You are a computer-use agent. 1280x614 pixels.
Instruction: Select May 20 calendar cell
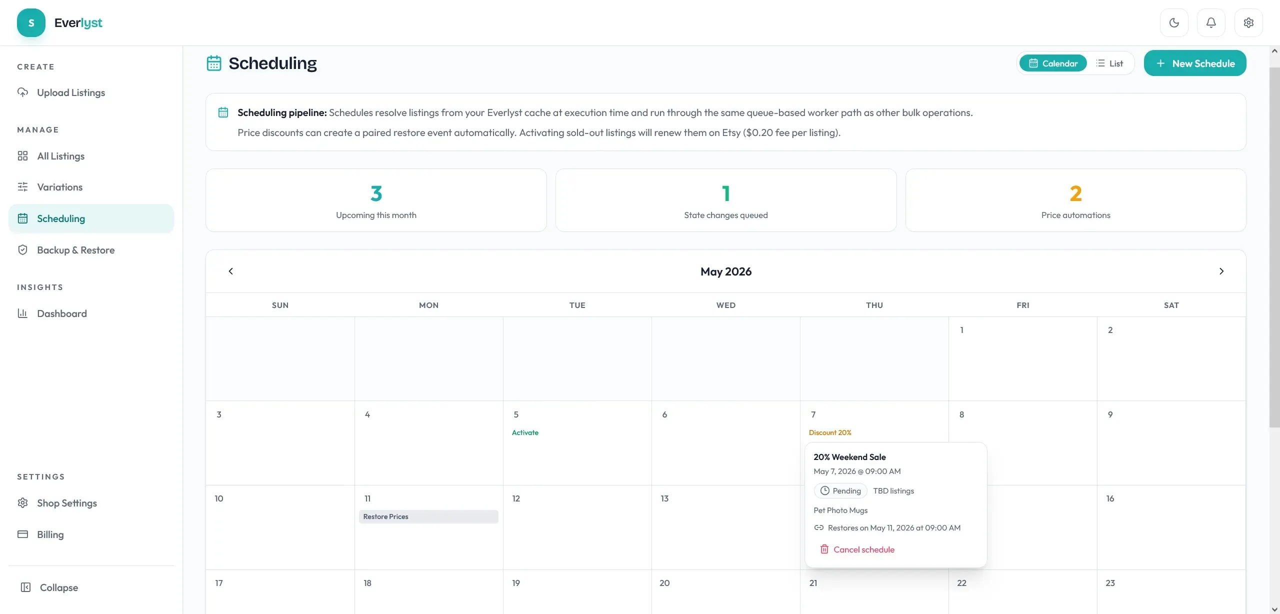tap(726, 592)
